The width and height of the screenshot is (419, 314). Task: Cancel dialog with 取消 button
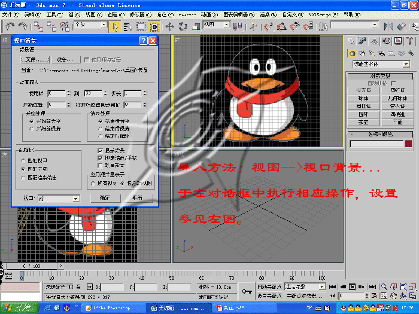tap(137, 198)
